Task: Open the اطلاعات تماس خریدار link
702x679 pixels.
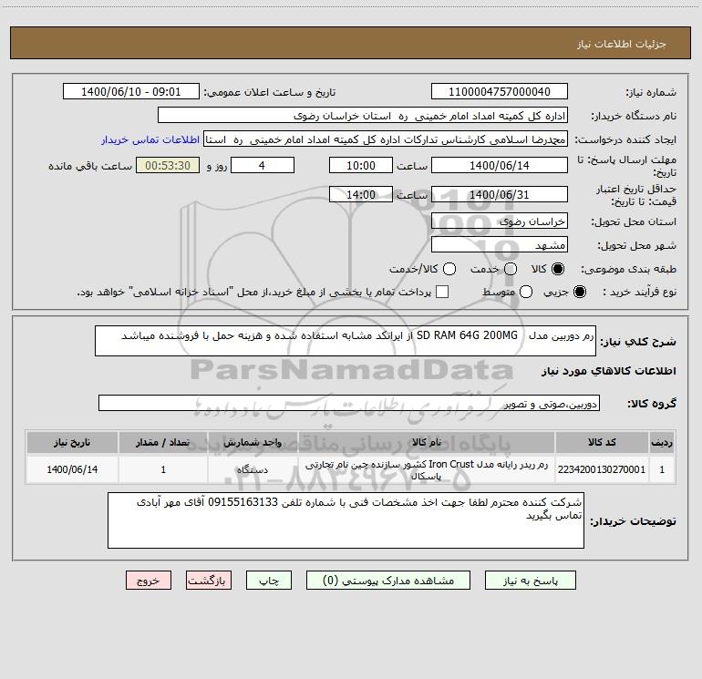Action: (x=150, y=139)
